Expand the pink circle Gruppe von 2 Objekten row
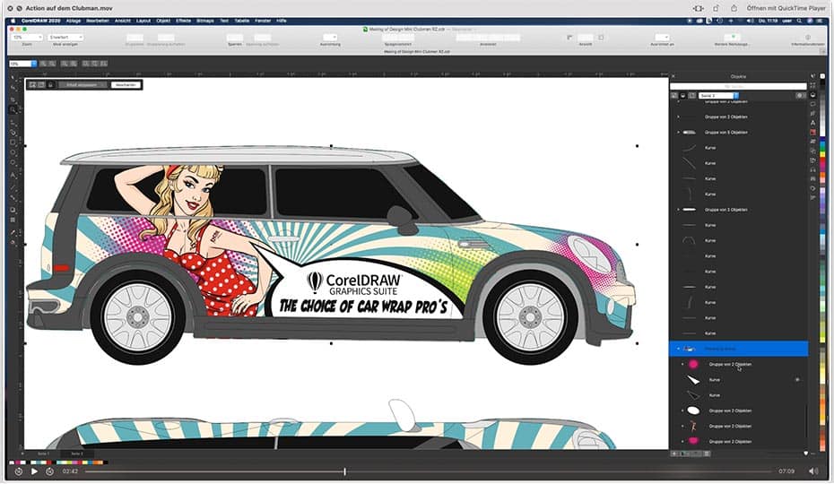 [x=683, y=364]
